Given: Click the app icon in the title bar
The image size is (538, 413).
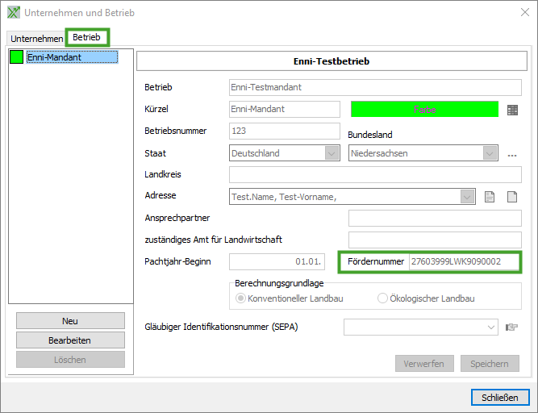Looking at the screenshot, I should click(13, 13).
